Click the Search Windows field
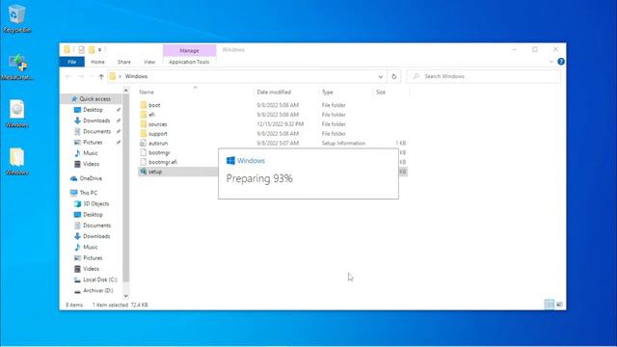This screenshot has height=347, width=617. [x=484, y=76]
